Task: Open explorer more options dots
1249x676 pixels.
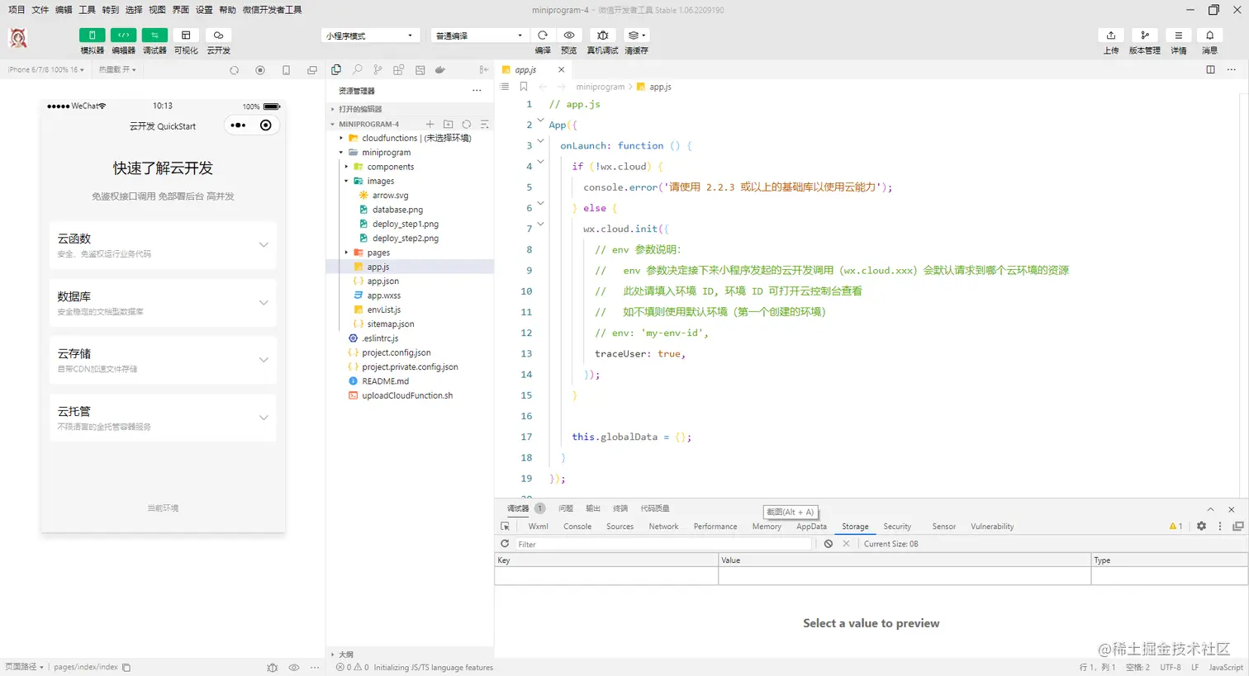Action: coord(477,91)
